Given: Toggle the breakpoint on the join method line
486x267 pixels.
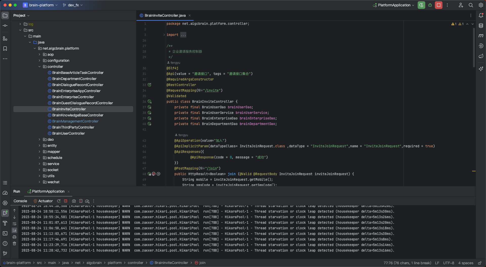Looking at the screenshot, I should click(x=154, y=174).
